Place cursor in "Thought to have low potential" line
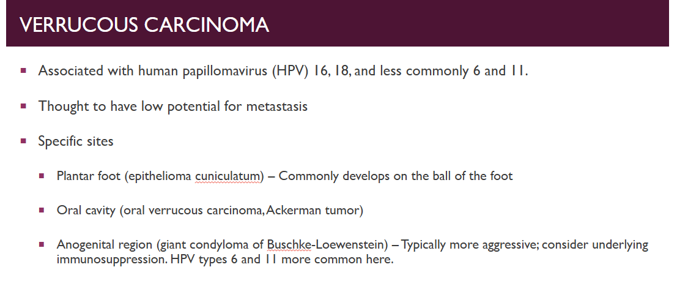Screen dimensions: 677x297 172,106
